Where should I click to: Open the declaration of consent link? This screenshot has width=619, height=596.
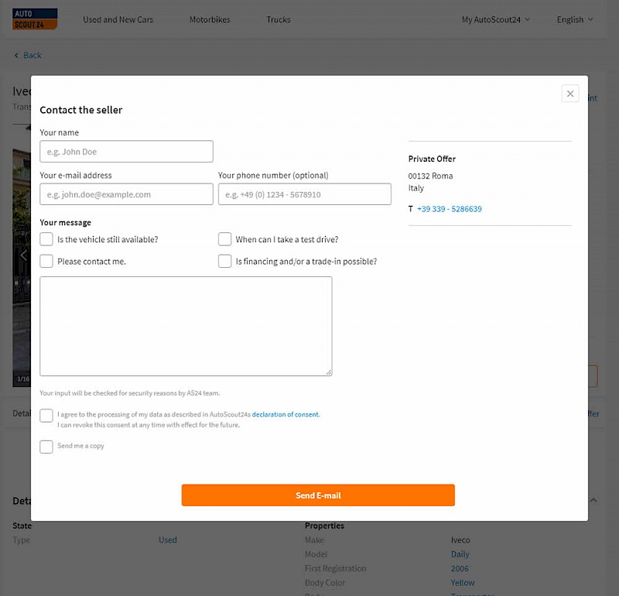click(285, 415)
